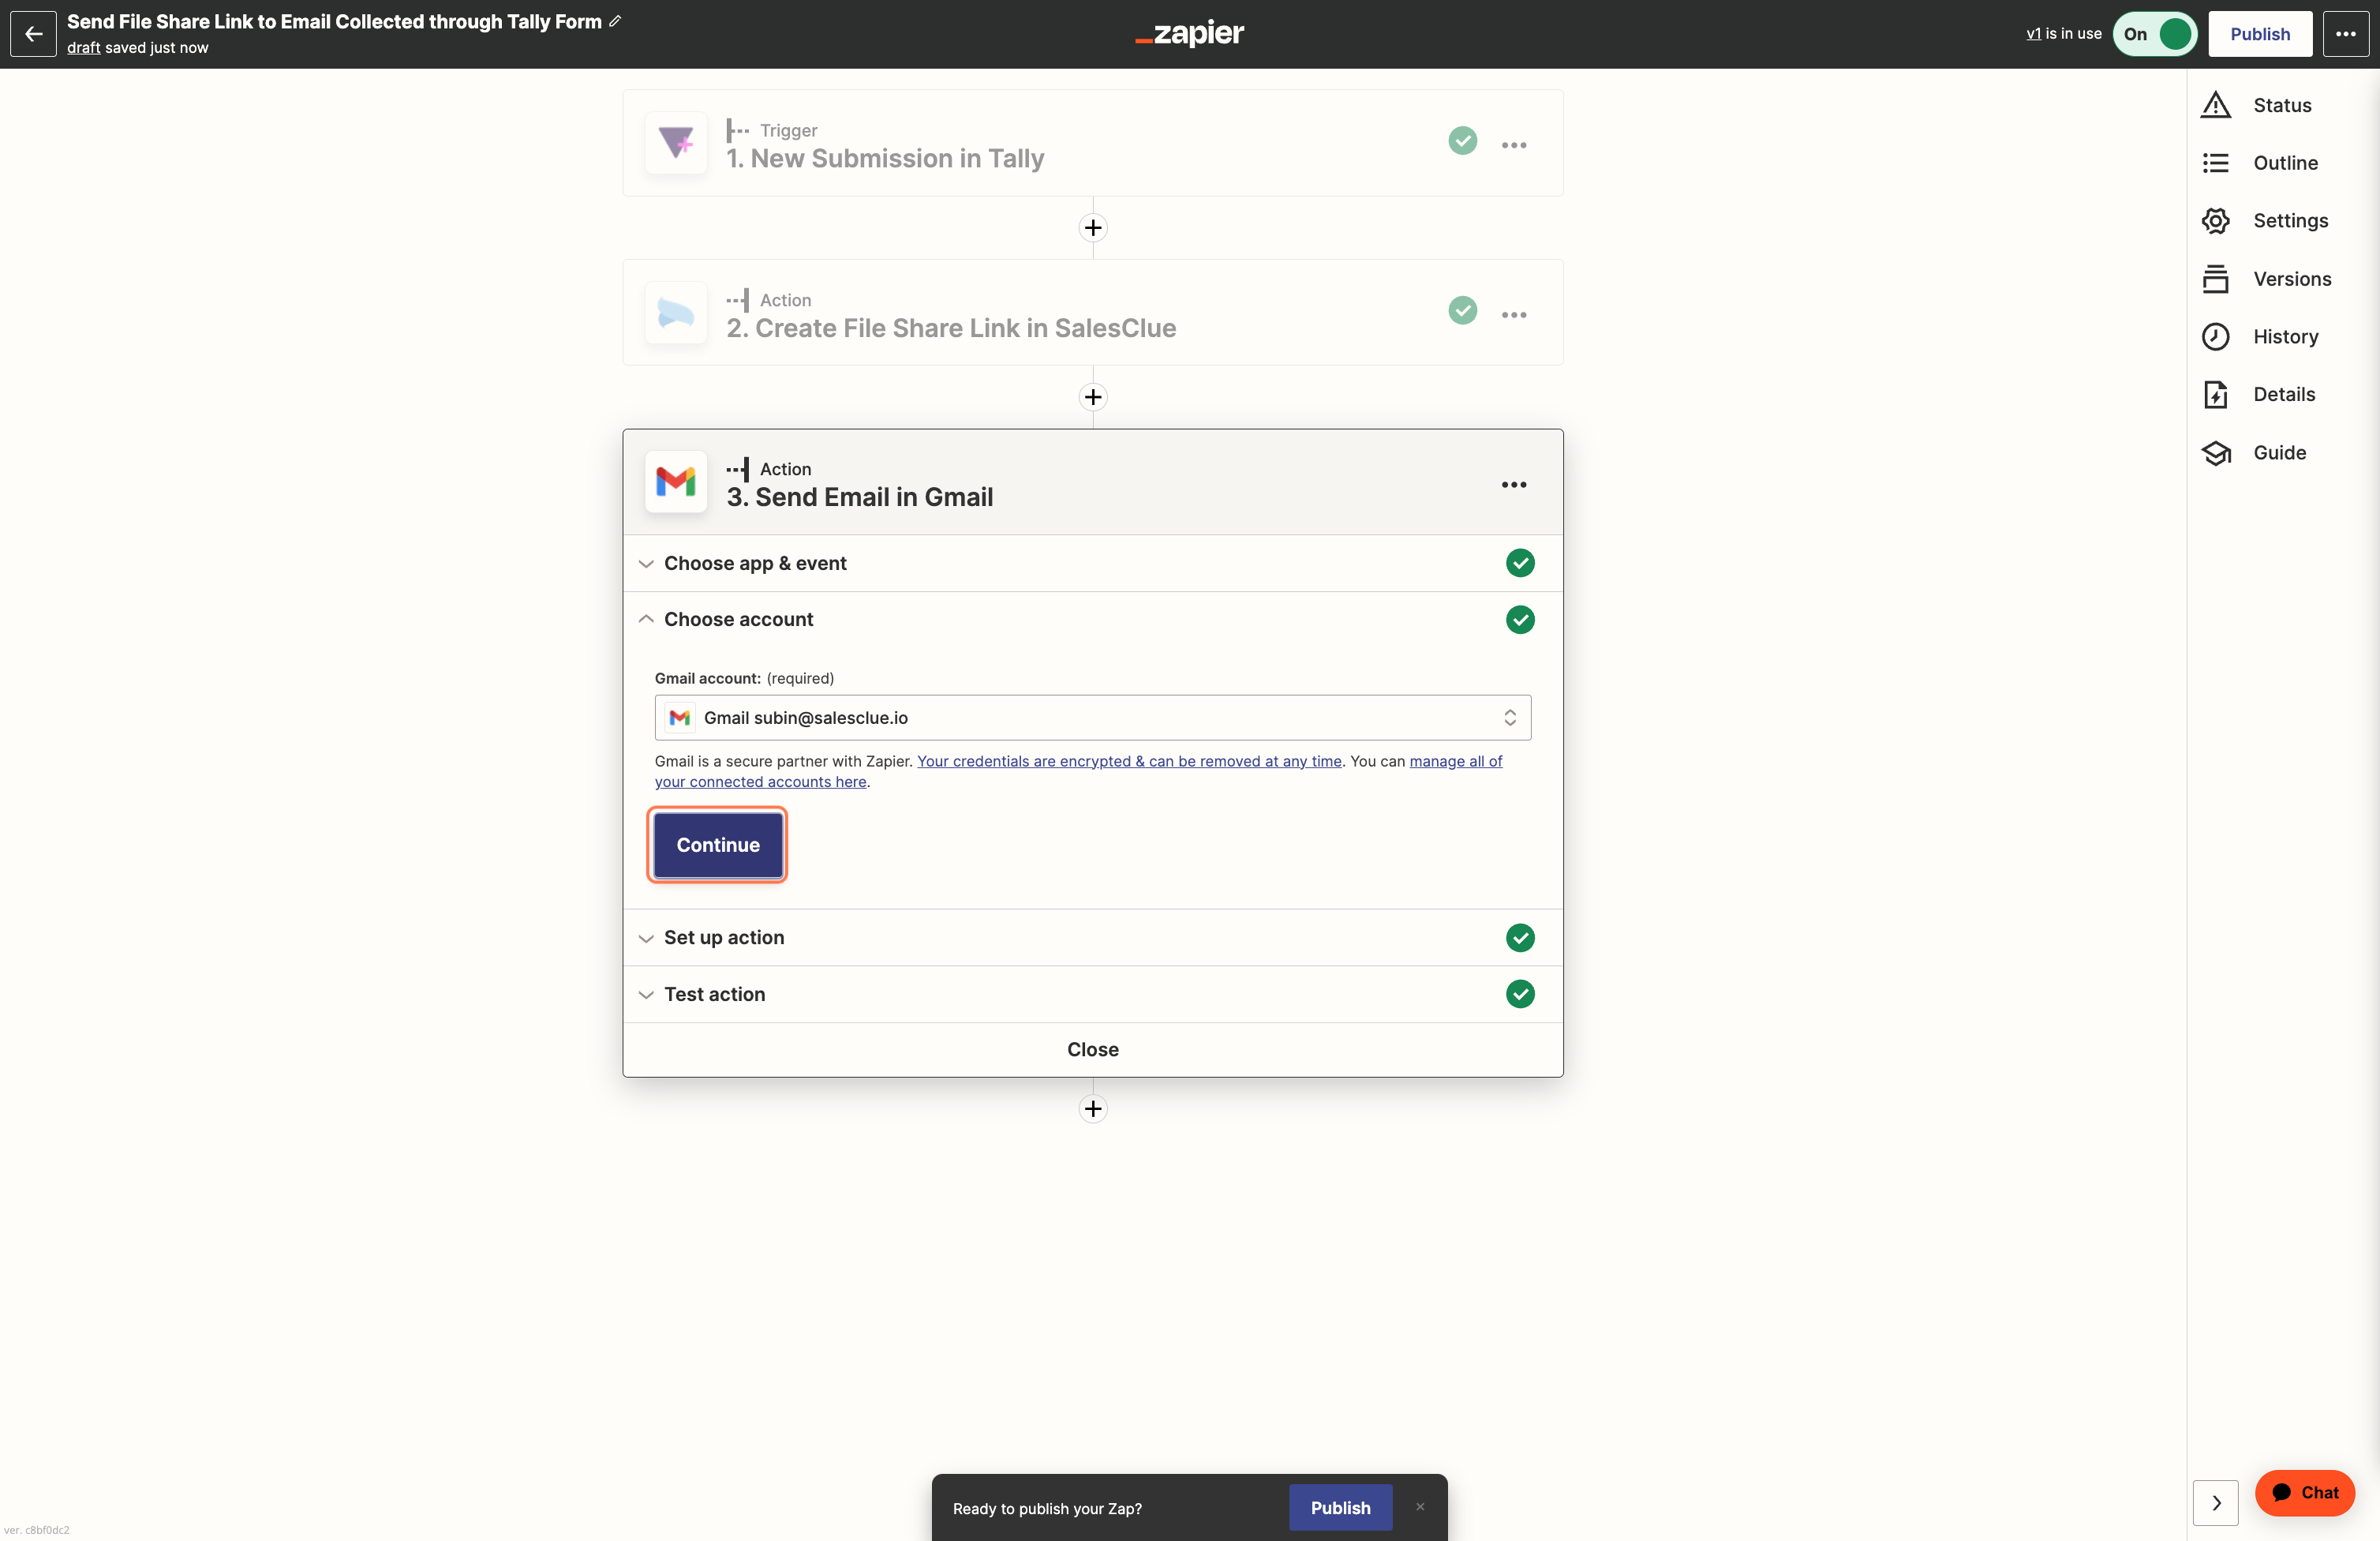The image size is (2380, 1541).
Task: Open the History panel
Action: pos(2260,337)
